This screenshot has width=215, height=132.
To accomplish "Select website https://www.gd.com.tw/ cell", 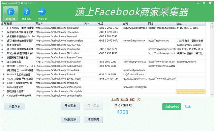I will click(x=162, y=79).
